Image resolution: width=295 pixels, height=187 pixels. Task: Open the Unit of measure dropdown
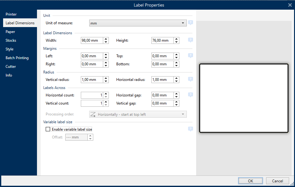138,23
